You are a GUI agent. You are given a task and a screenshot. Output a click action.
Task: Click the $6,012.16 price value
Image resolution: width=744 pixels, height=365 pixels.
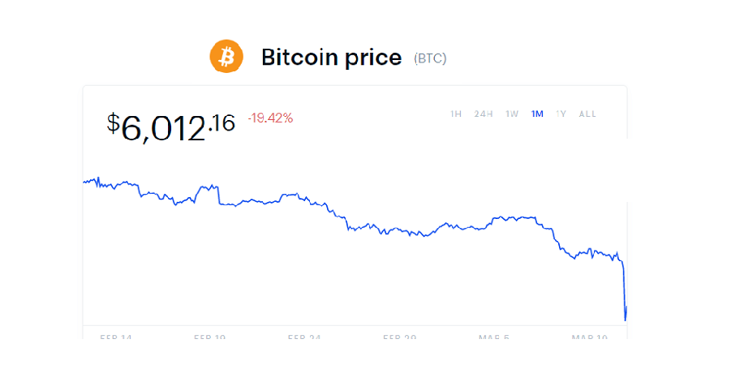coord(171,126)
